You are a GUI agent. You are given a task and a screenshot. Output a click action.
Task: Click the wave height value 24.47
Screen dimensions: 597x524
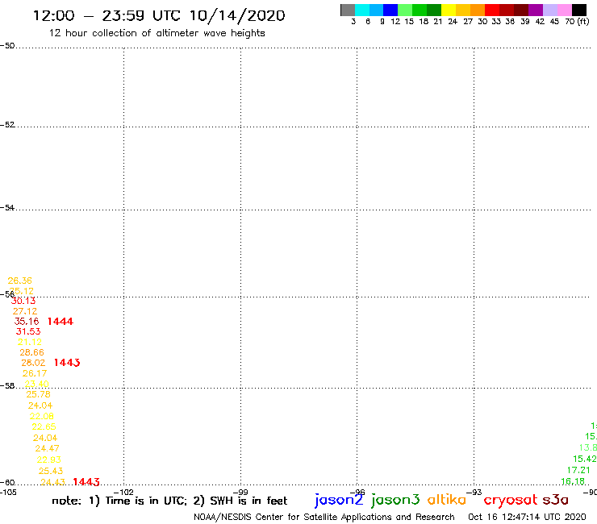[x=48, y=448]
